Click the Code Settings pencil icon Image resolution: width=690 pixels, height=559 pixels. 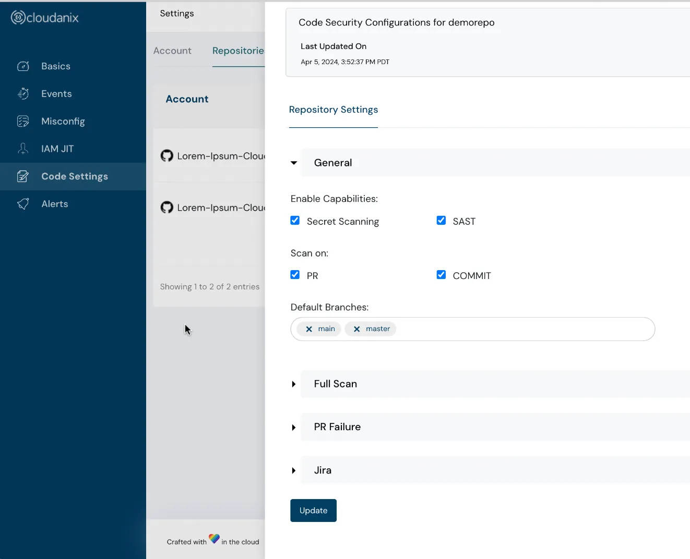(23, 176)
